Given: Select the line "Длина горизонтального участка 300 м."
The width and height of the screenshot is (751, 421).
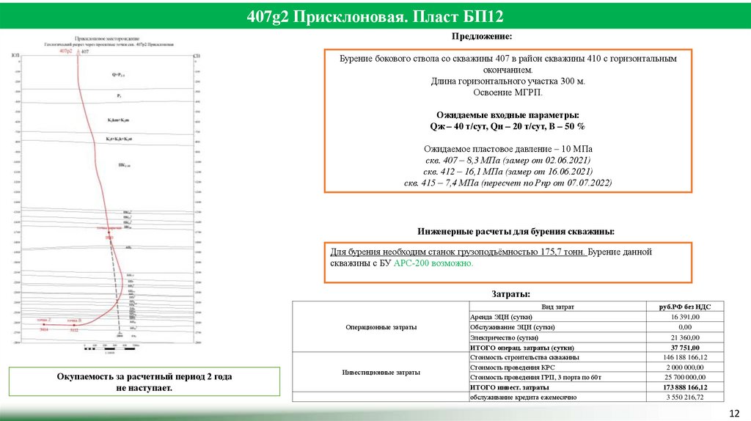Looking at the screenshot, I should click(x=508, y=81).
